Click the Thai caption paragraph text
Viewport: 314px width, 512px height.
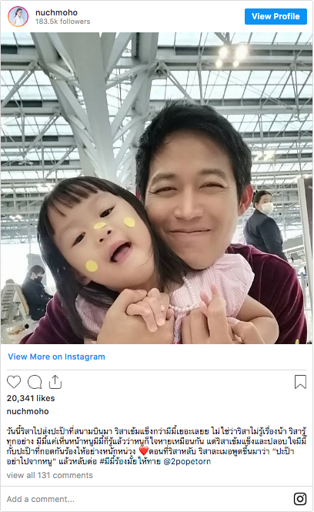[x=157, y=446]
